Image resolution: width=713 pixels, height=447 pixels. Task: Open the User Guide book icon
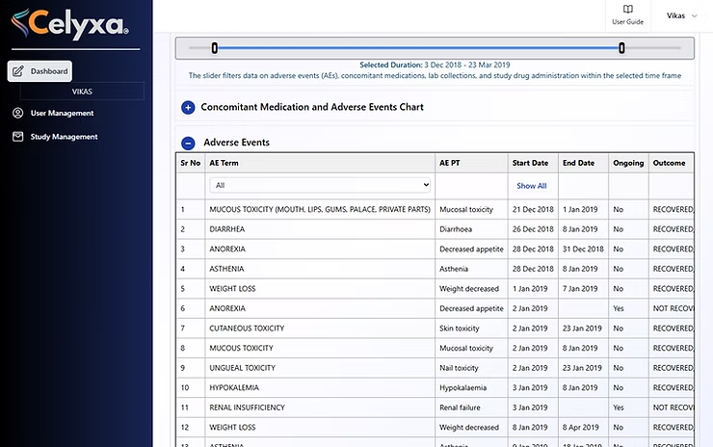628,10
